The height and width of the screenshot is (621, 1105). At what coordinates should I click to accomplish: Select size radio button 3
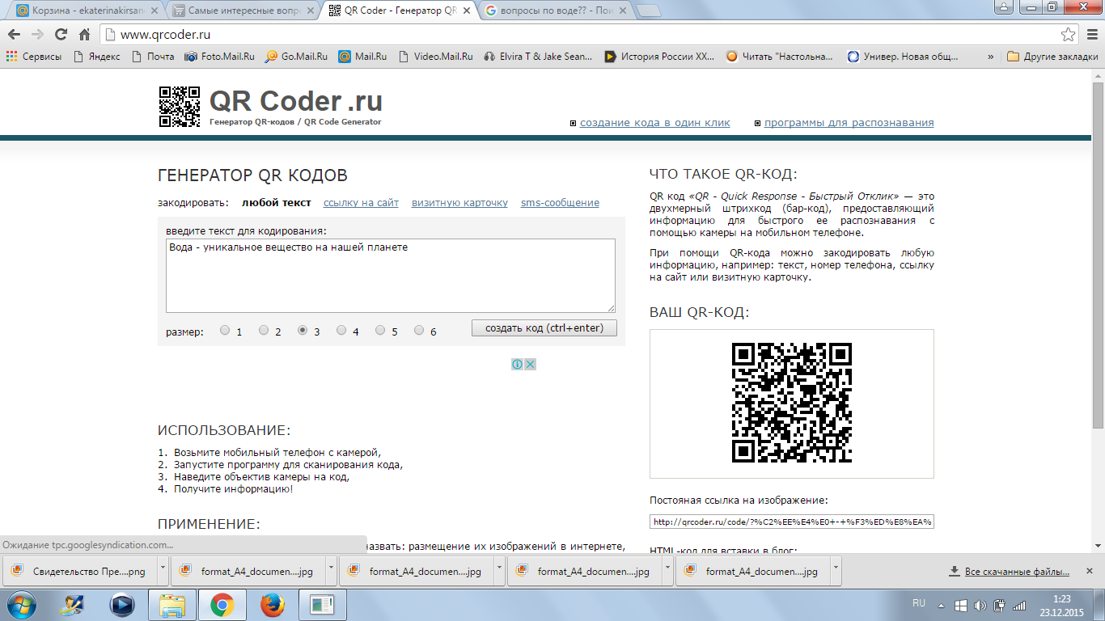tap(303, 331)
